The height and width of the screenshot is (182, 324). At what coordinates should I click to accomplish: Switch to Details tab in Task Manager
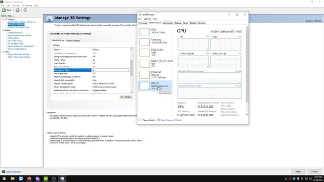(x=193, y=23)
